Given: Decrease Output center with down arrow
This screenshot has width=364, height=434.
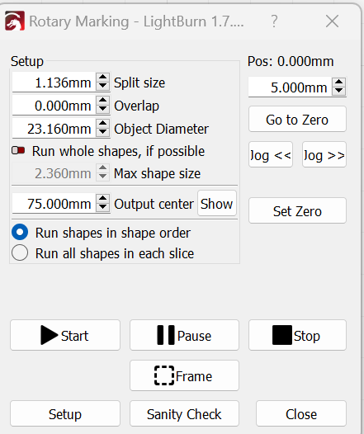Looking at the screenshot, I should [102, 208].
